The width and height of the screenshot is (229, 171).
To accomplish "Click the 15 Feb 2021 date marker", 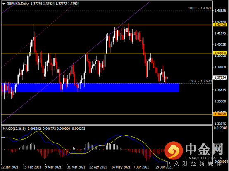I will click(x=32, y=167).
